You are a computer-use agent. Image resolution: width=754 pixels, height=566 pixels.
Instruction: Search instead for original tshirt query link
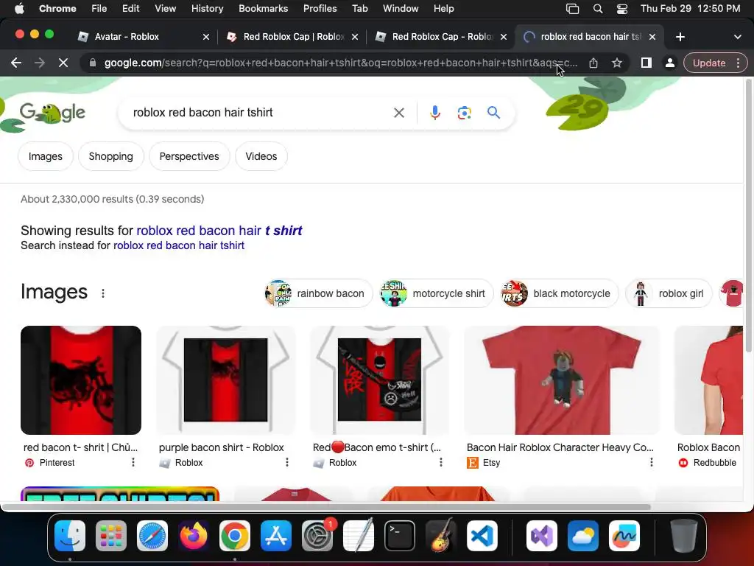179,245
